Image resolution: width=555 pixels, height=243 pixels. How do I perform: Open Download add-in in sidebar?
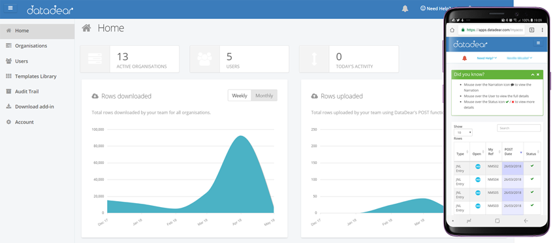[37, 106]
